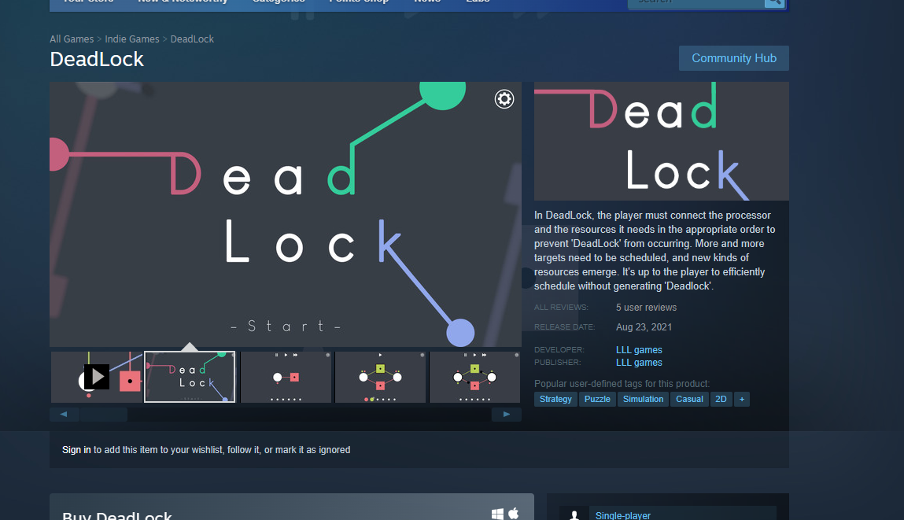This screenshot has height=520, width=904.
Task: Click the Single-player person icon
Action: 574,514
